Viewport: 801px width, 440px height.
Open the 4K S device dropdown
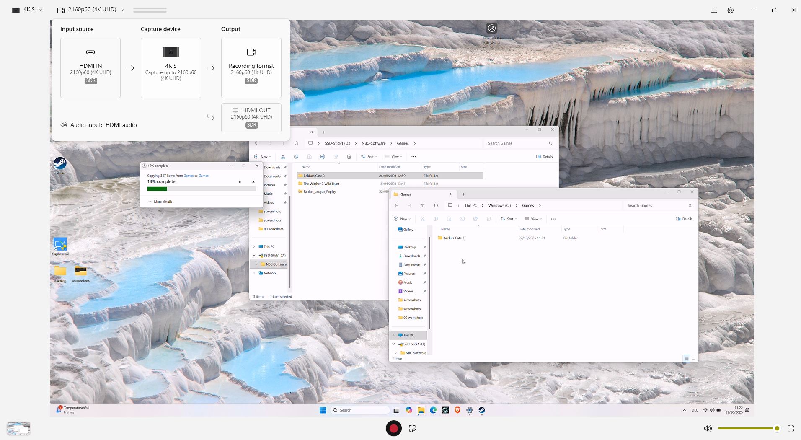pos(28,10)
